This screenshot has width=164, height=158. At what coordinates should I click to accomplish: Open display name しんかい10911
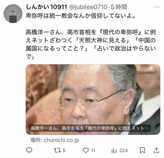(x=46, y=7)
